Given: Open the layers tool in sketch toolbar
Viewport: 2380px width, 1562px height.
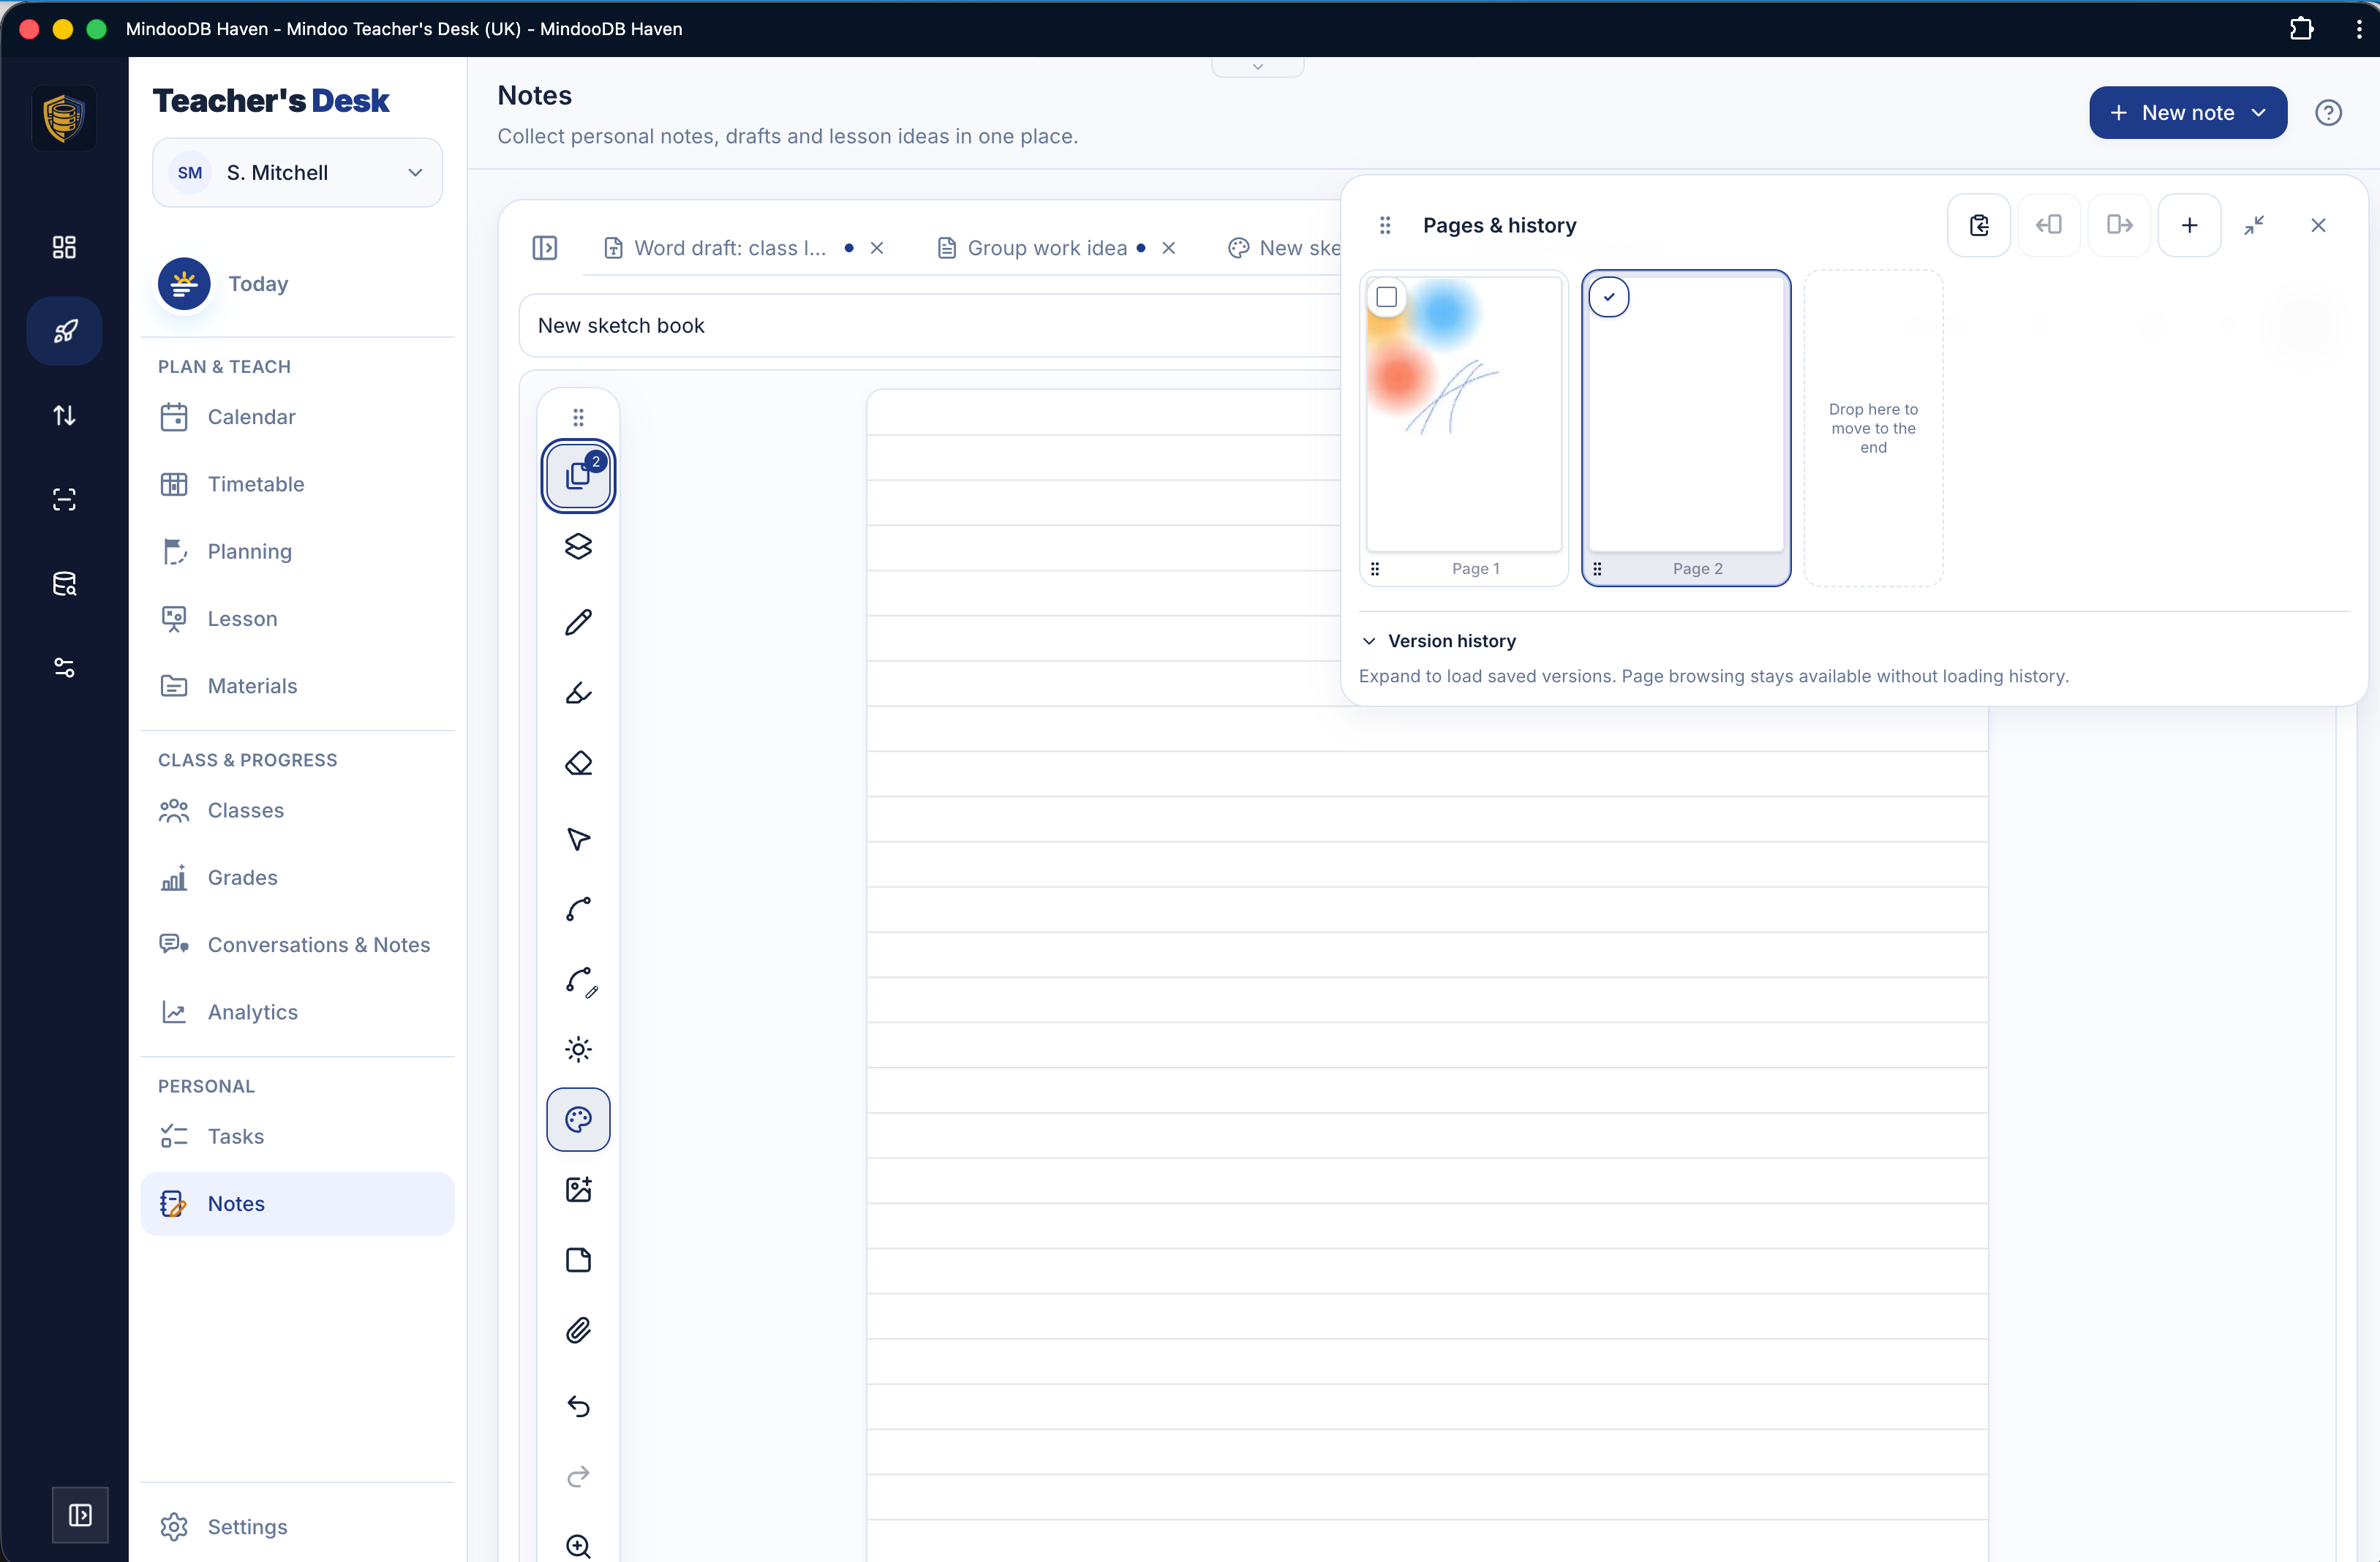Looking at the screenshot, I should [x=578, y=547].
